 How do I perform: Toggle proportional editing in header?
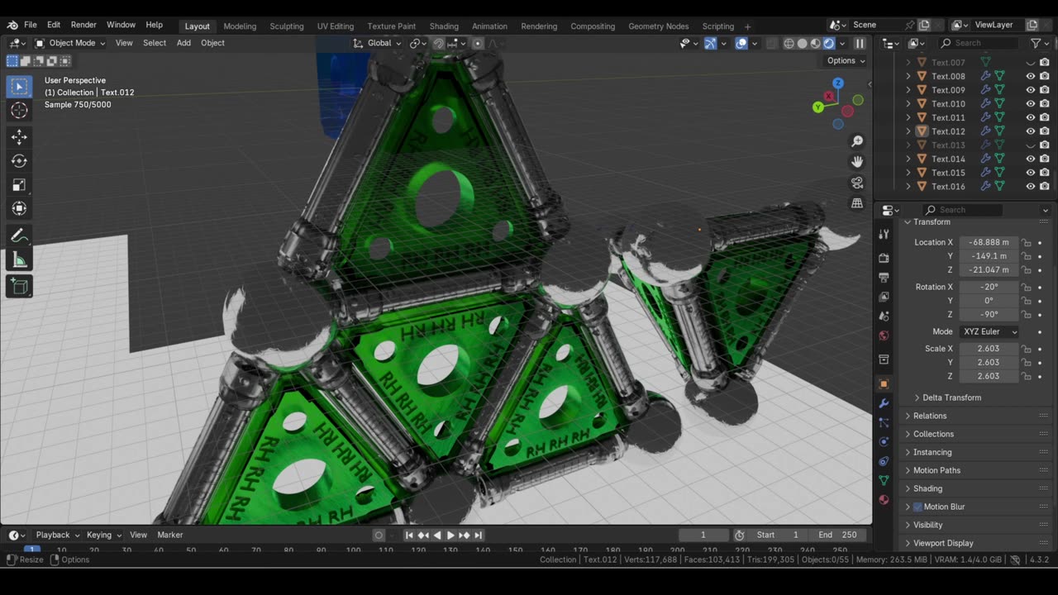pyautogui.click(x=478, y=43)
